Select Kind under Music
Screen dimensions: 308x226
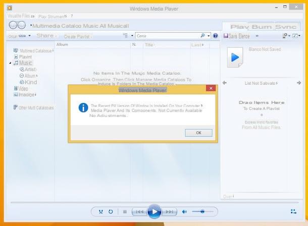28,82
